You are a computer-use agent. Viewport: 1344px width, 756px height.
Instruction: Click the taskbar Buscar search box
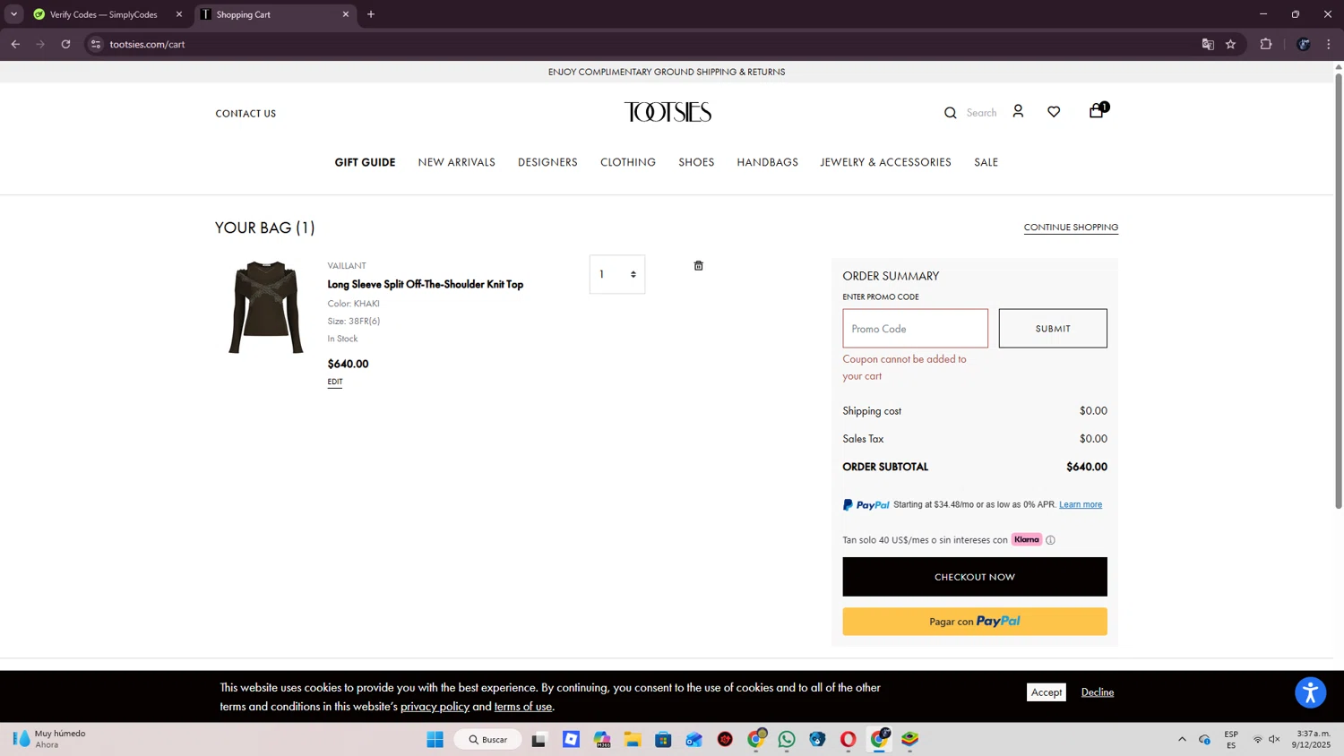488,740
